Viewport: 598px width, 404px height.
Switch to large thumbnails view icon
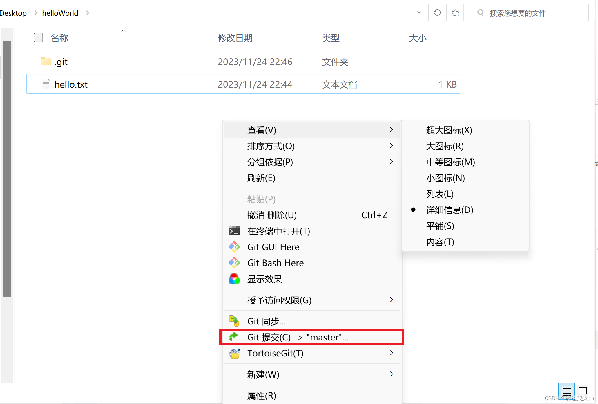coord(582,391)
